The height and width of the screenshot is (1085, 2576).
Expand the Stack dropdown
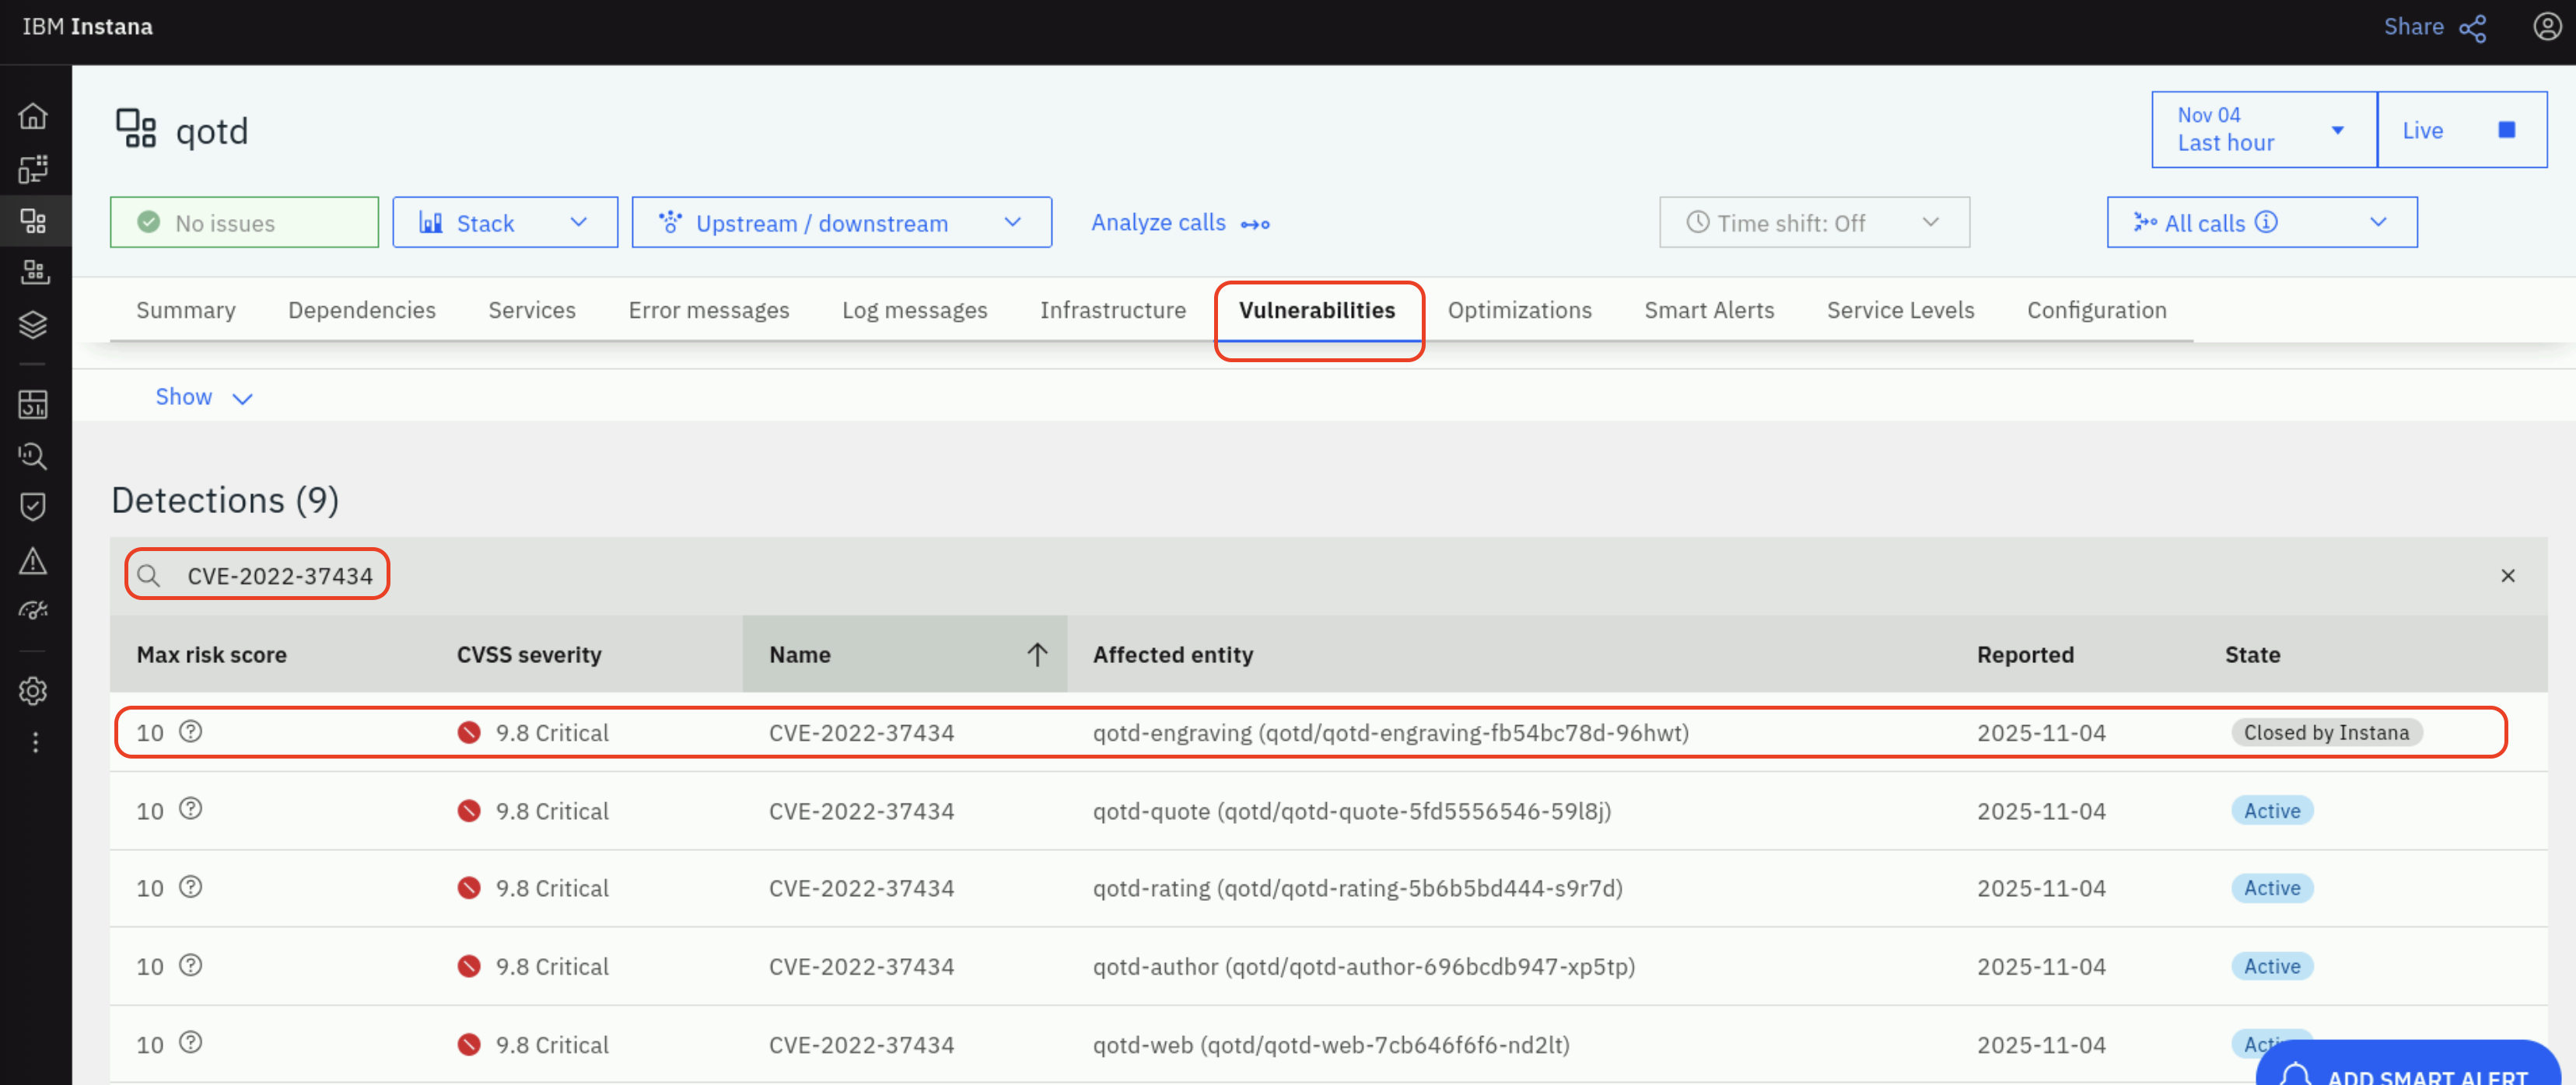[504, 222]
